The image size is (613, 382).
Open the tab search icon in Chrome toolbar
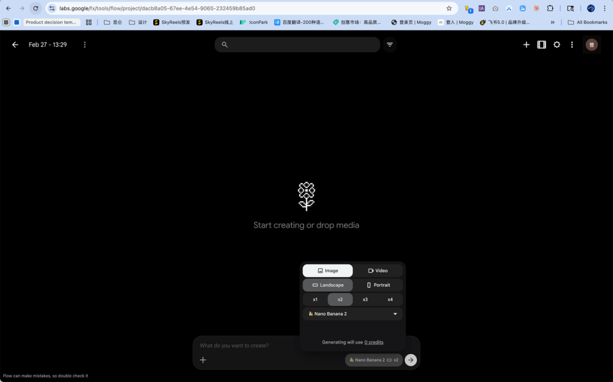(x=570, y=8)
